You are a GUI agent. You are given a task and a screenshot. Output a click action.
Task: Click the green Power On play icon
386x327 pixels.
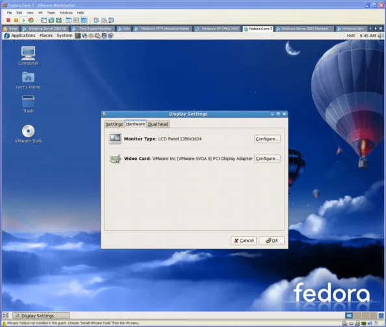pos(23,20)
